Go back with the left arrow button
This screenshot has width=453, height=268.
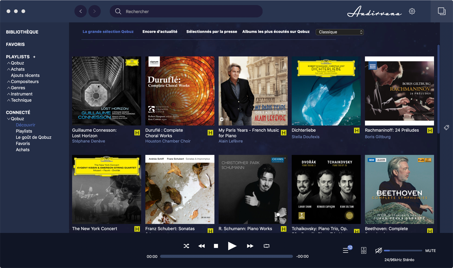click(81, 11)
